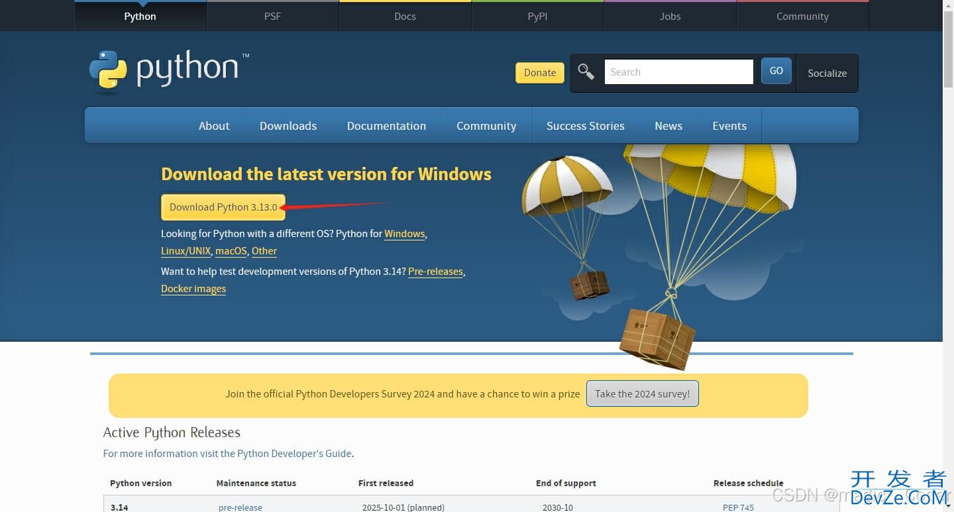This screenshot has height=512, width=954.
Task: Click the pre-release status link for 3.14
Action: coord(240,507)
